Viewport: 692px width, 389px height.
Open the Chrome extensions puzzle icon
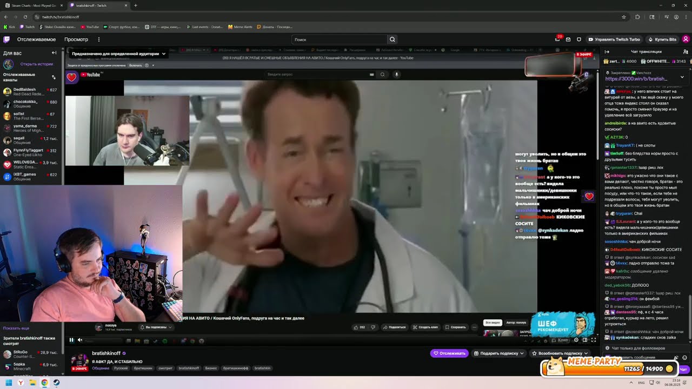click(x=637, y=17)
